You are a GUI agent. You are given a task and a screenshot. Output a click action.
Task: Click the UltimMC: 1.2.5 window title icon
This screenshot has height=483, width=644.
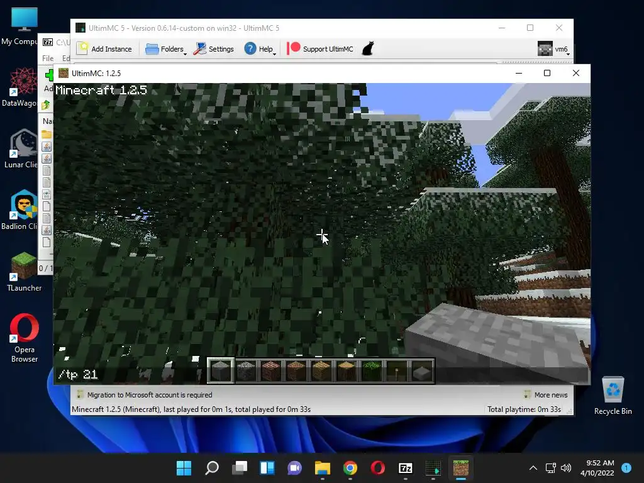pyautogui.click(x=64, y=73)
